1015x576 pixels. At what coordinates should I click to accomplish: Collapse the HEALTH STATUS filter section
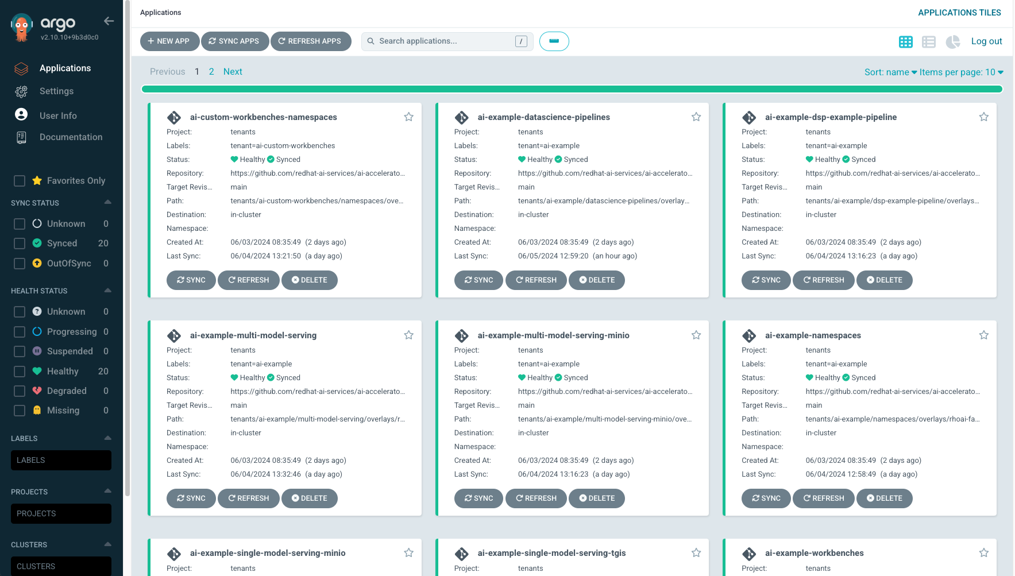click(107, 290)
